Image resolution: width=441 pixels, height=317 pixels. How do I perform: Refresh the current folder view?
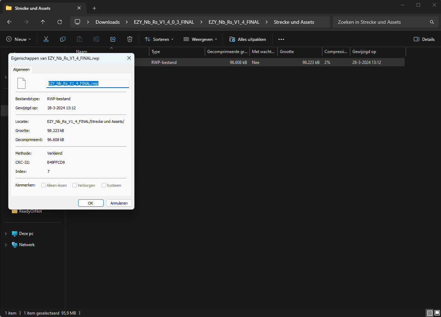pyautogui.click(x=60, y=22)
